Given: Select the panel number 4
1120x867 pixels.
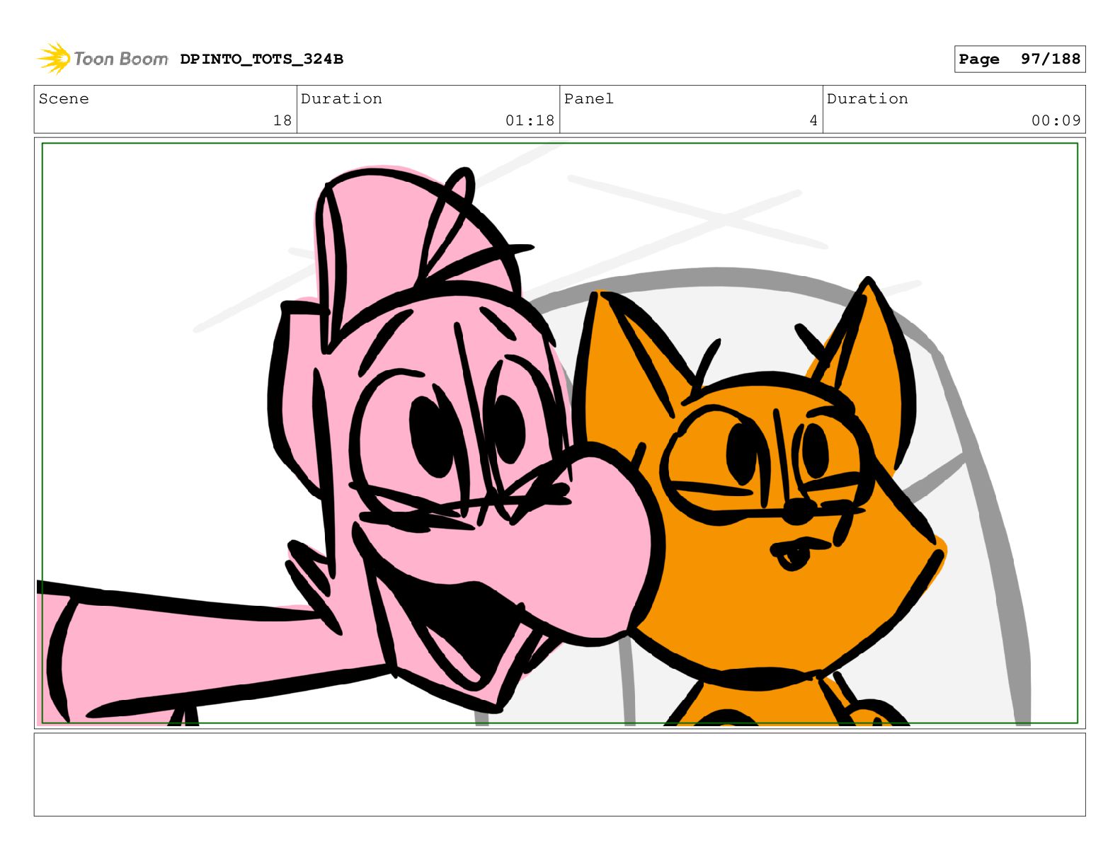Looking at the screenshot, I should tap(813, 121).
